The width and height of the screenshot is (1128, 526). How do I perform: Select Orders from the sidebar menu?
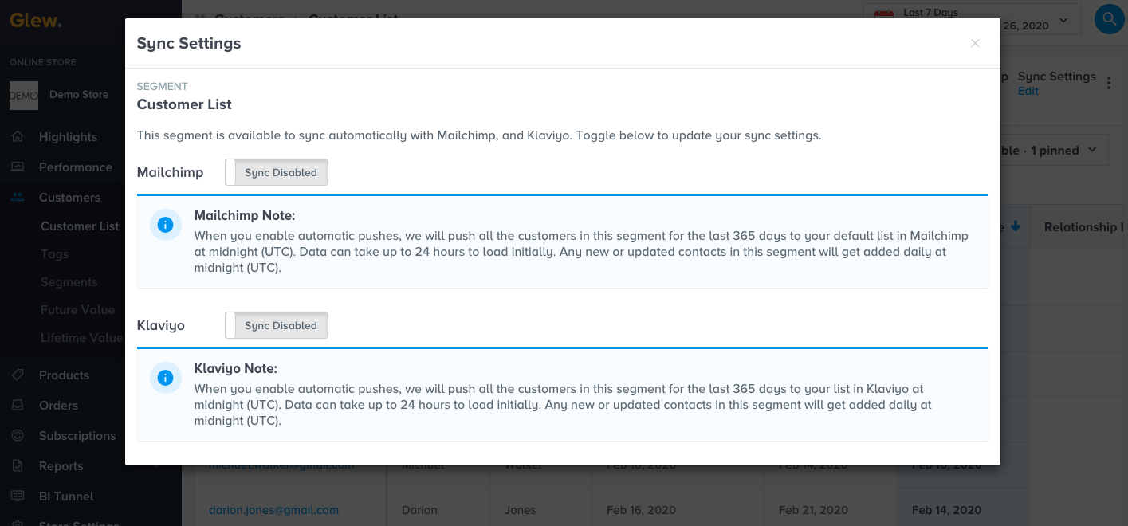pyautogui.click(x=58, y=406)
